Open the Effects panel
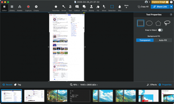The image size is (174, 104). pyautogui.click(x=152, y=85)
